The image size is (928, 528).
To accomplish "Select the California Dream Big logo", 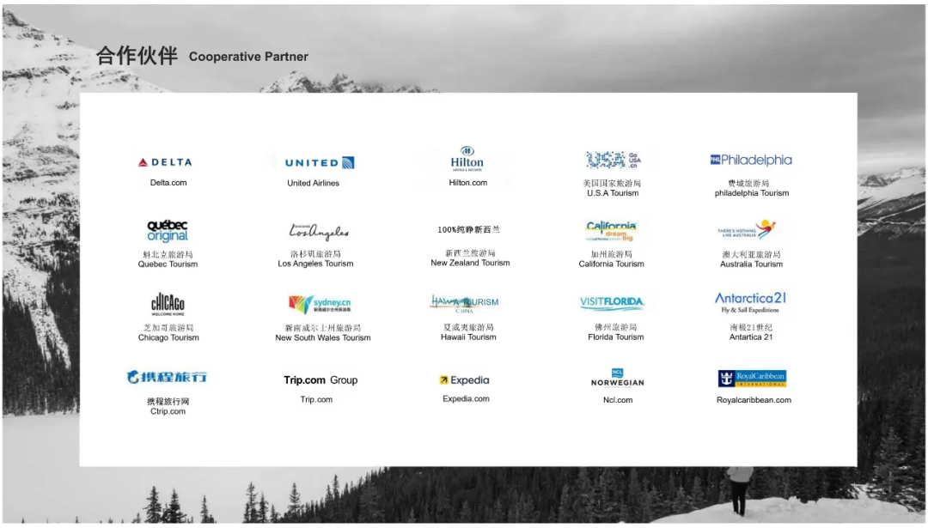I will [x=612, y=231].
